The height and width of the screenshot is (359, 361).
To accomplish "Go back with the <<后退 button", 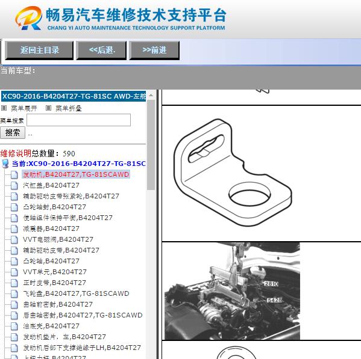I will click(101, 50).
